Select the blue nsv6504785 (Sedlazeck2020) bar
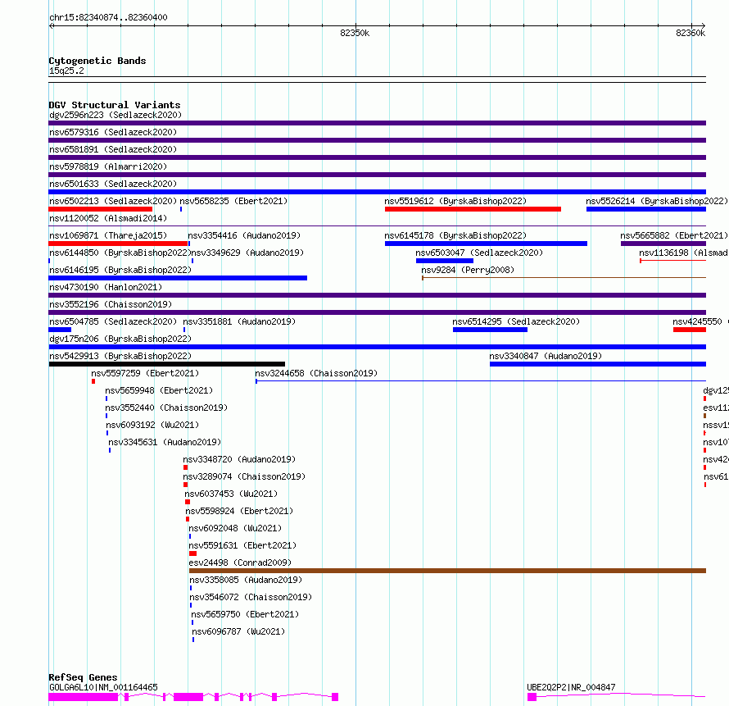Image resolution: width=729 pixels, height=706 pixels. point(60,330)
